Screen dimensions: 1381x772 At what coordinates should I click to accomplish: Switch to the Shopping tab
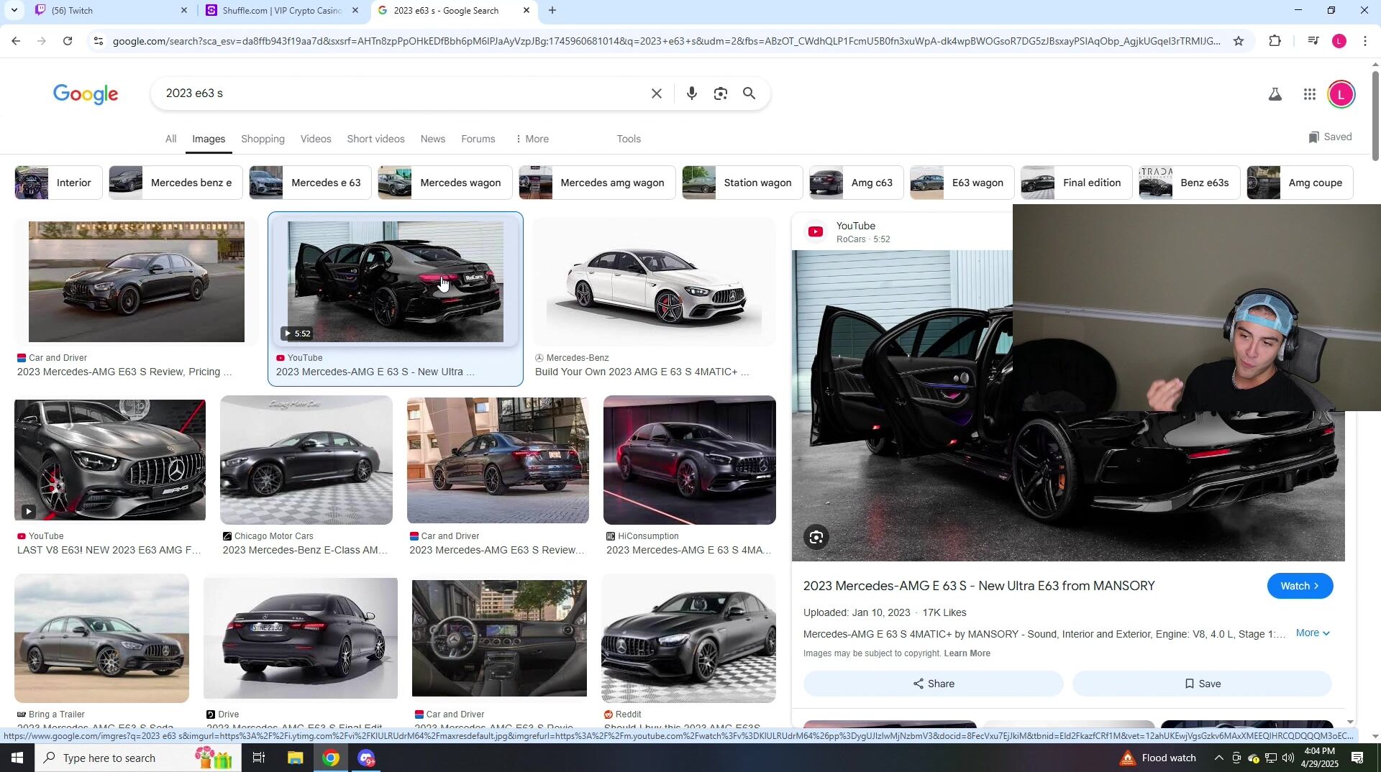click(263, 139)
